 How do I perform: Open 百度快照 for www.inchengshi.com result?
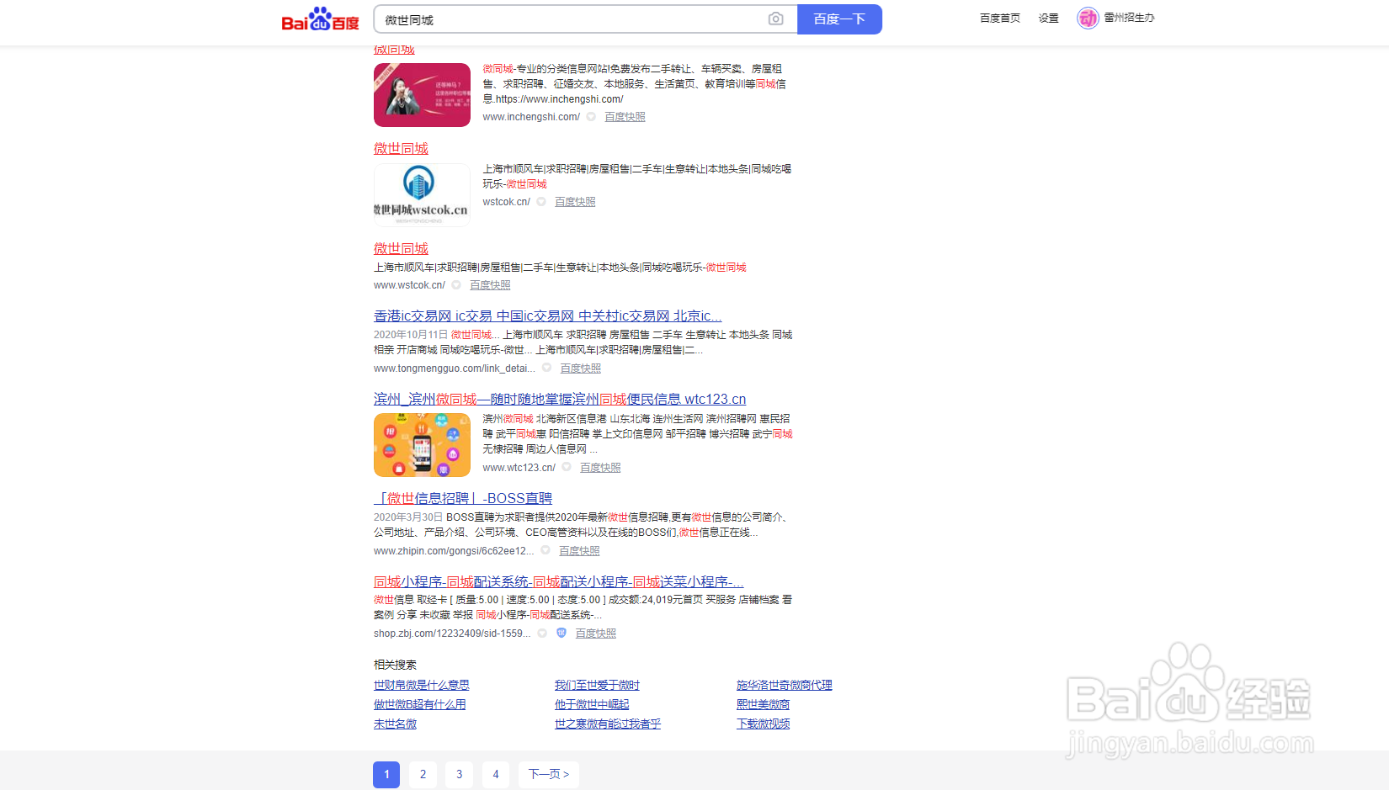coord(625,117)
